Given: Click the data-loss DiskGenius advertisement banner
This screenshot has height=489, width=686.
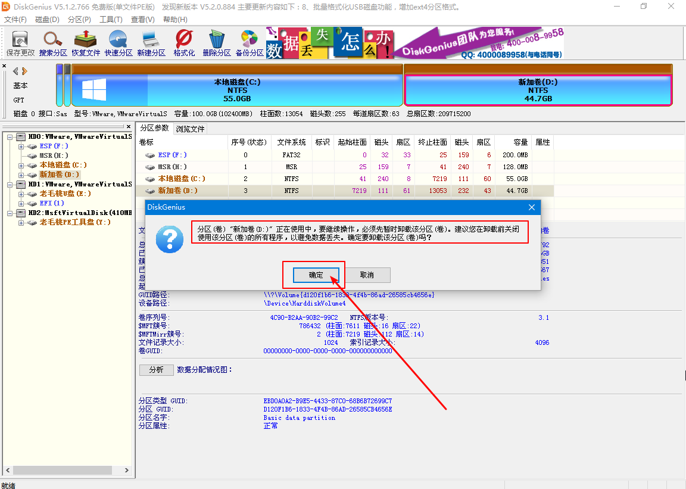Looking at the screenshot, I should click(x=414, y=43).
